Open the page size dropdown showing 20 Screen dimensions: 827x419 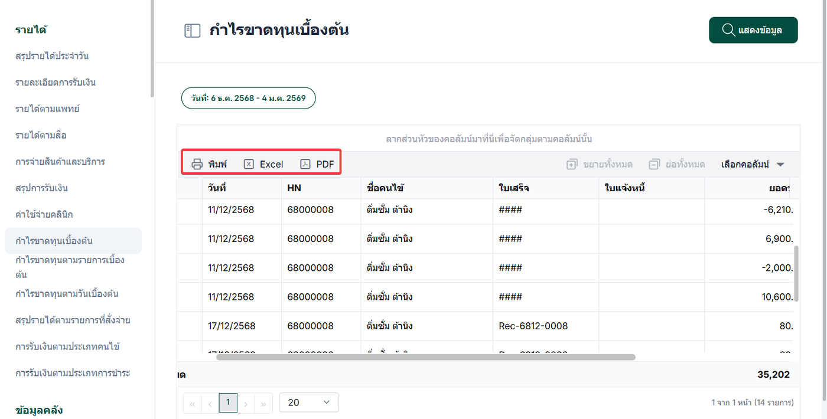point(308,402)
